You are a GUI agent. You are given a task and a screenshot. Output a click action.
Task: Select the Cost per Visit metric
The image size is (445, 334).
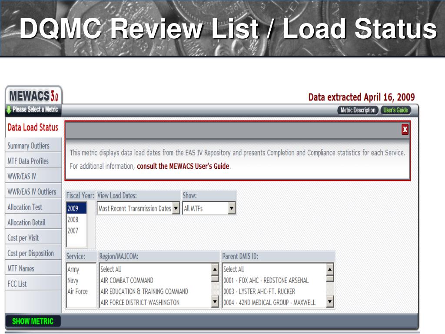[33, 238]
